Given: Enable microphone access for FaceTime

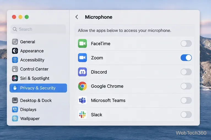Looking at the screenshot, I should (186, 43).
